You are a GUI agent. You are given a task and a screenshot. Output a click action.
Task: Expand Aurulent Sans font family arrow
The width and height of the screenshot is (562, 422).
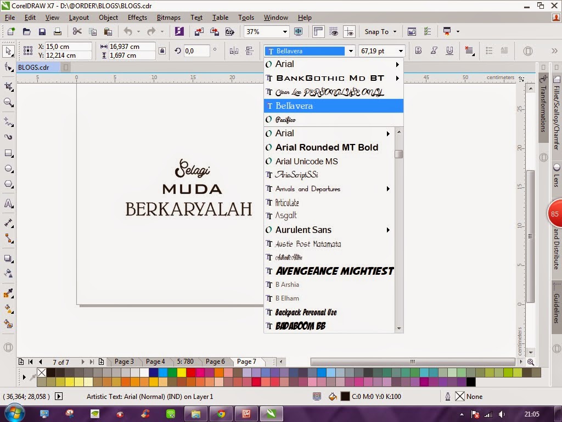[x=388, y=230]
